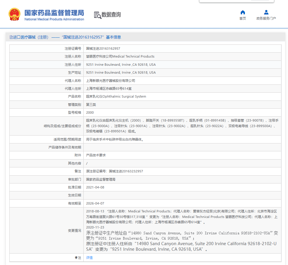Click the 变更情况 label cell
Viewport: 288px width, 265px height.
coord(46,231)
